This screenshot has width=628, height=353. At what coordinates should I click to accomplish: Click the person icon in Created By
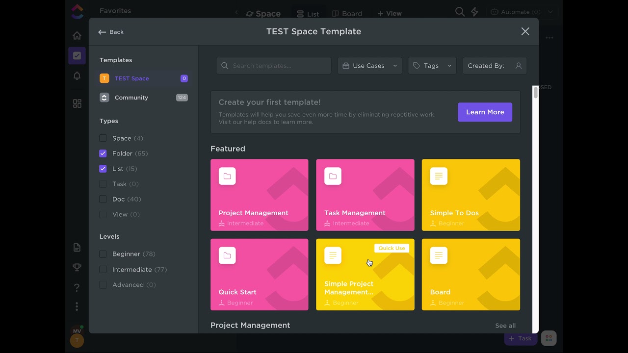518,66
